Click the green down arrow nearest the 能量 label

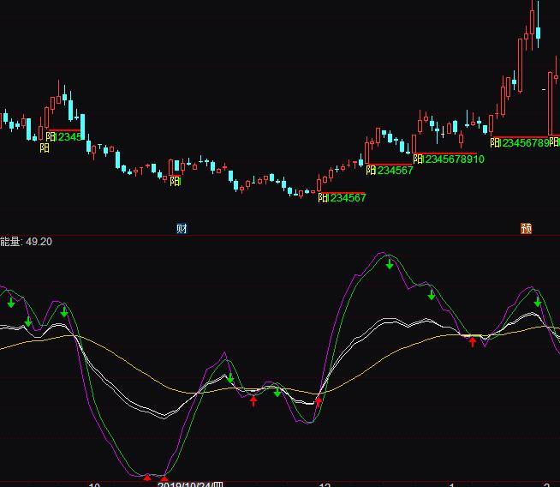pos(11,302)
